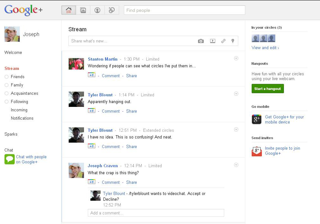Screen dimensions: 320x224
Task: Open the Circles icon in top bar
Action: pyautogui.click(x=111, y=10)
